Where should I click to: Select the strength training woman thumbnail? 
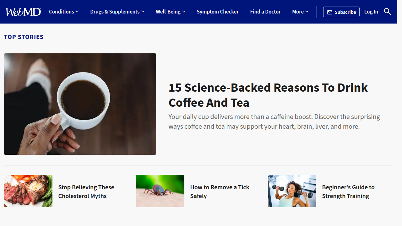click(292, 191)
